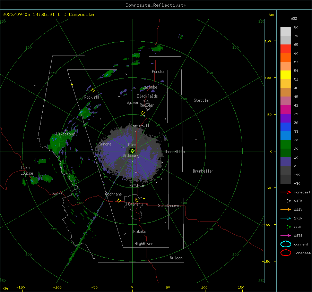This screenshot has height=292, width=312.
Task: Click the red 65 dBZ color swatch
Action: (x=286, y=49)
